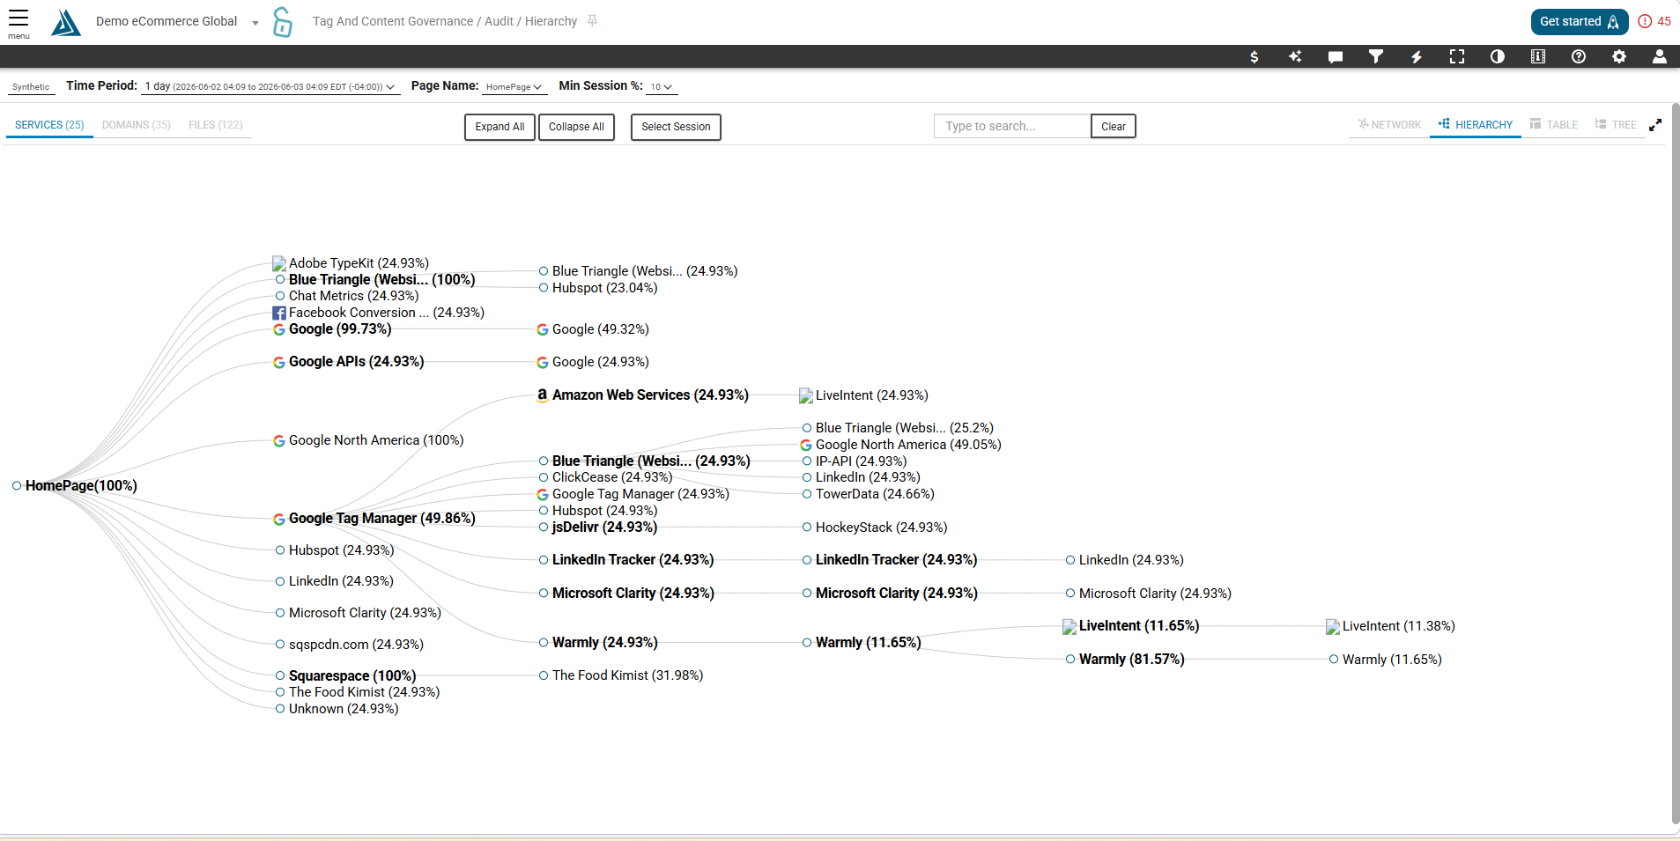
Task: Click the ClickCease (24.93%) node label
Action: pos(612,477)
